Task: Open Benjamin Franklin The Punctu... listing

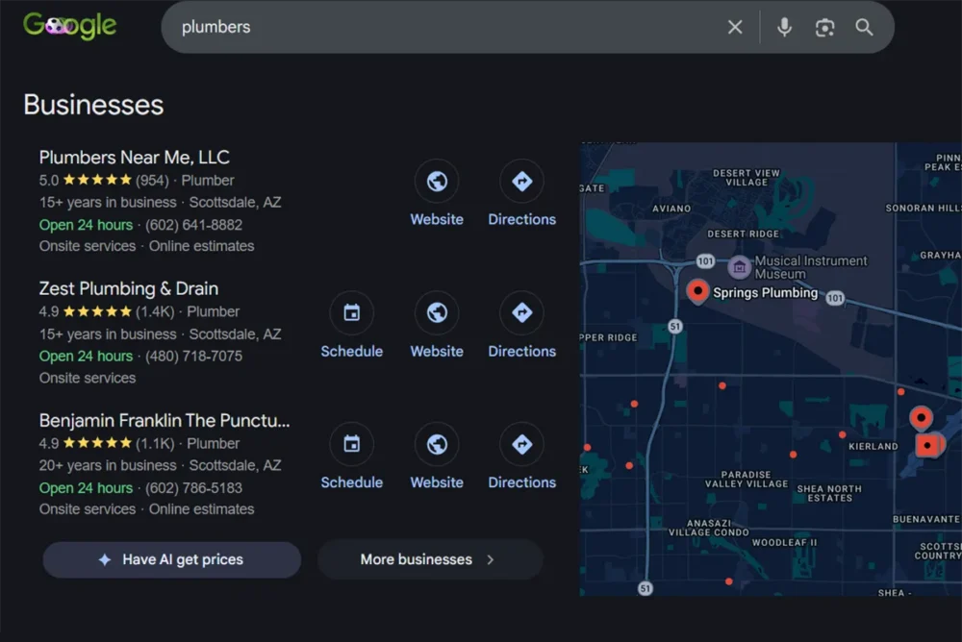Action: [x=165, y=421]
